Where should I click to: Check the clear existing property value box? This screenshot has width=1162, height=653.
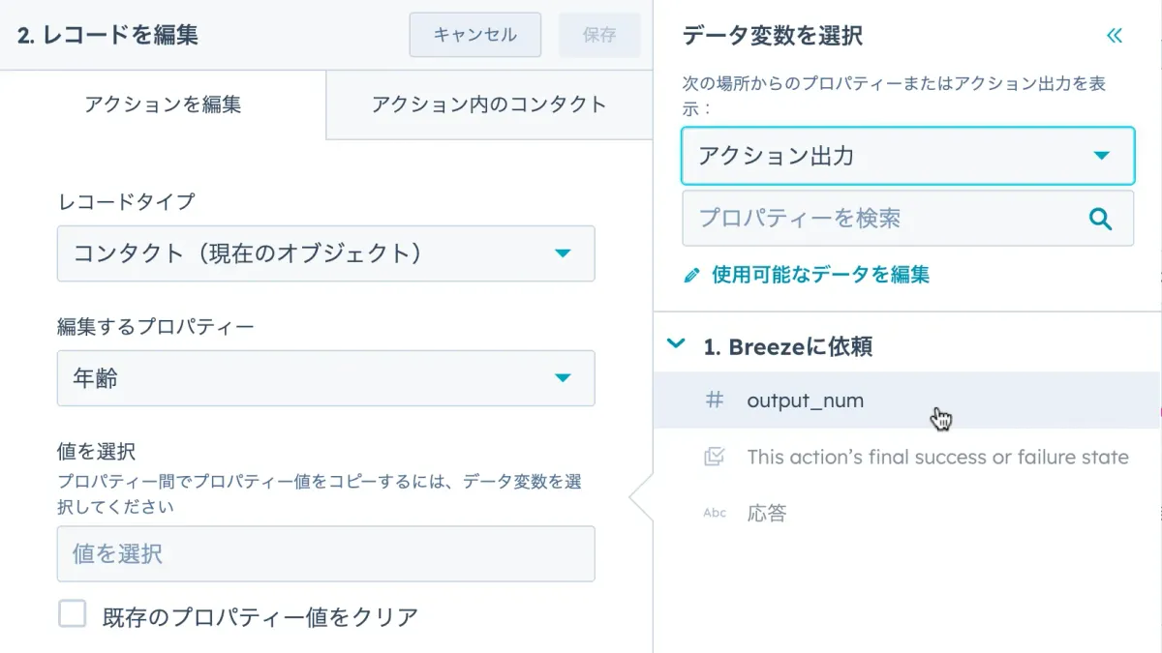(x=73, y=614)
